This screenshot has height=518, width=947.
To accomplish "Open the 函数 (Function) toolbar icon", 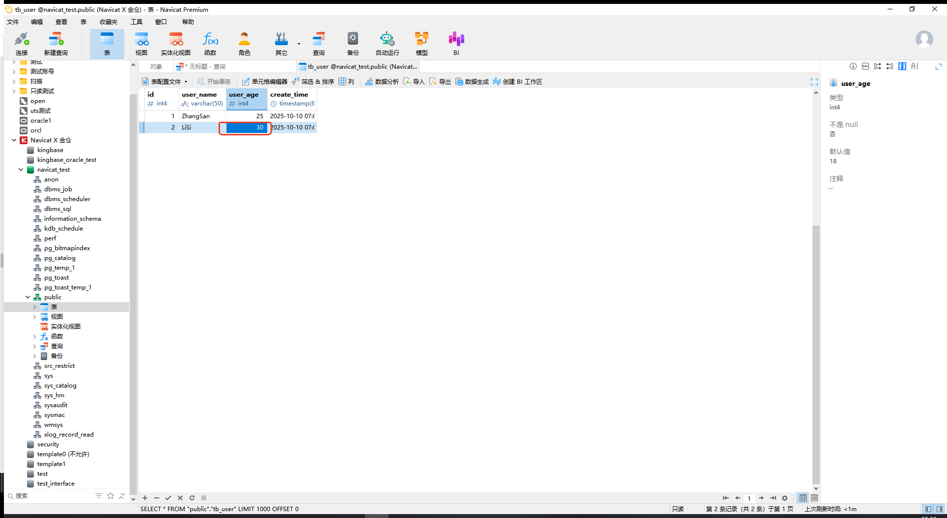I will point(210,44).
